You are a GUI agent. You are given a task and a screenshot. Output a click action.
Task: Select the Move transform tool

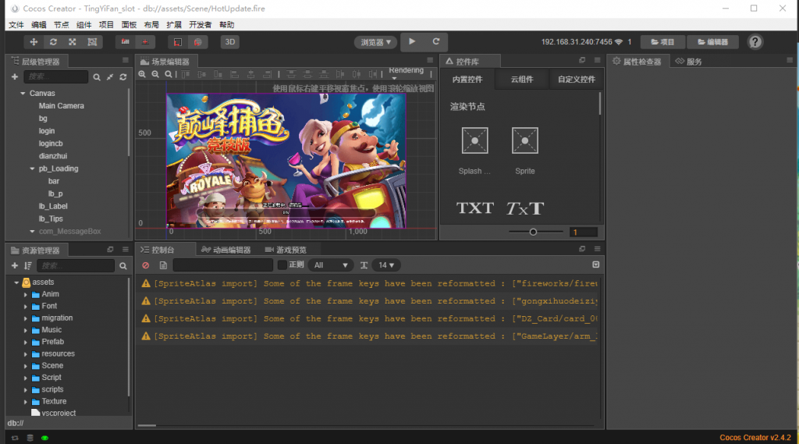coord(34,42)
